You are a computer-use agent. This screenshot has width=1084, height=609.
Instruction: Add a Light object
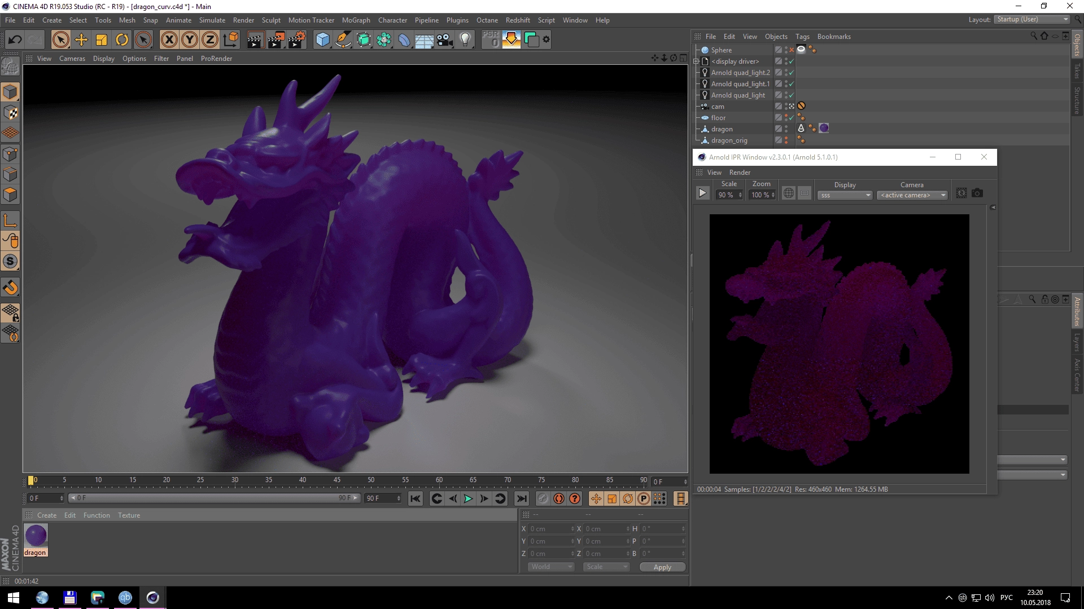(465, 39)
